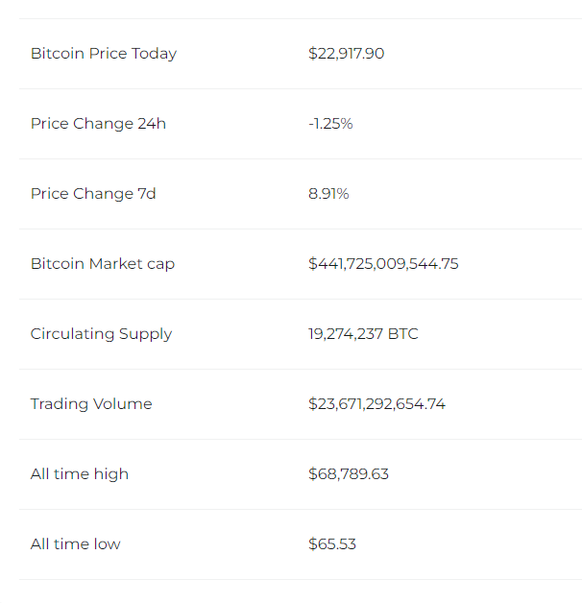582x603 pixels.
Task: Select the $65.53 all-time low value
Action: pyautogui.click(x=332, y=544)
